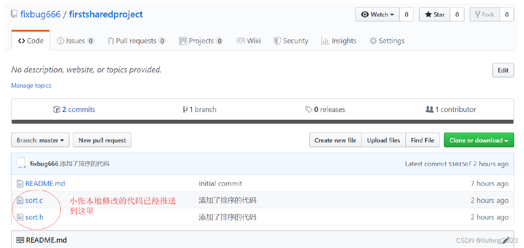The image size is (524, 248).
Task: Click sort.c row '2 hours ago' text
Action: pos(489,200)
